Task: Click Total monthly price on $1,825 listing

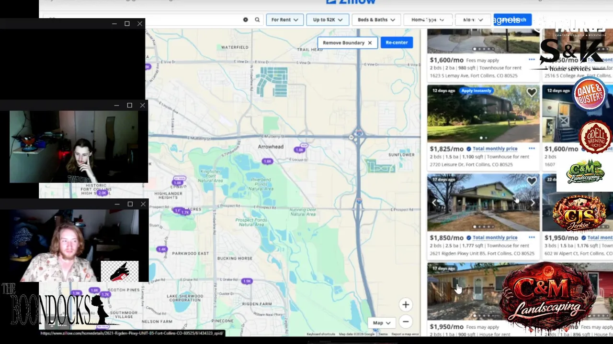Action: pos(495,149)
